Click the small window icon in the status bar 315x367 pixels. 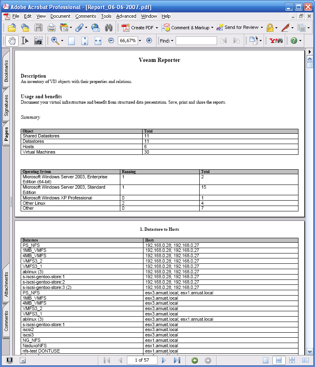click(22, 360)
